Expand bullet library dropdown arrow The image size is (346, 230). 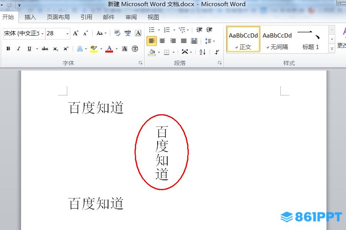click(159, 30)
